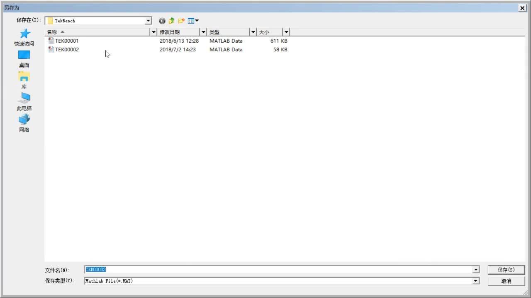Open the 名称 column filter dropdown
This screenshot has width=531, height=298.
pyautogui.click(x=153, y=32)
